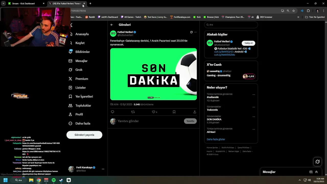Image resolution: width=327 pixels, height=184 pixels.
Task: Bookmark this page with star icon
Action: pyautogui.click(x=294, y=11)
